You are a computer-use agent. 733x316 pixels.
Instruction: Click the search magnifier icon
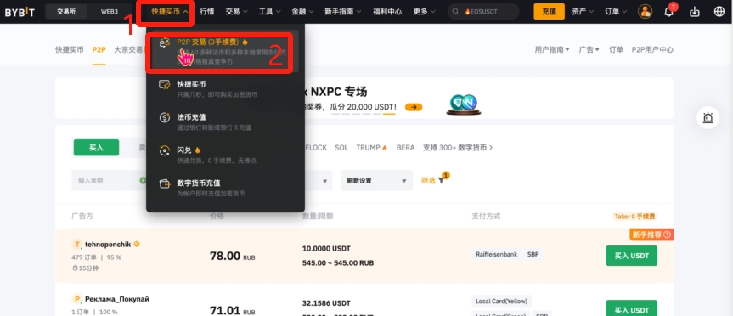455,12
